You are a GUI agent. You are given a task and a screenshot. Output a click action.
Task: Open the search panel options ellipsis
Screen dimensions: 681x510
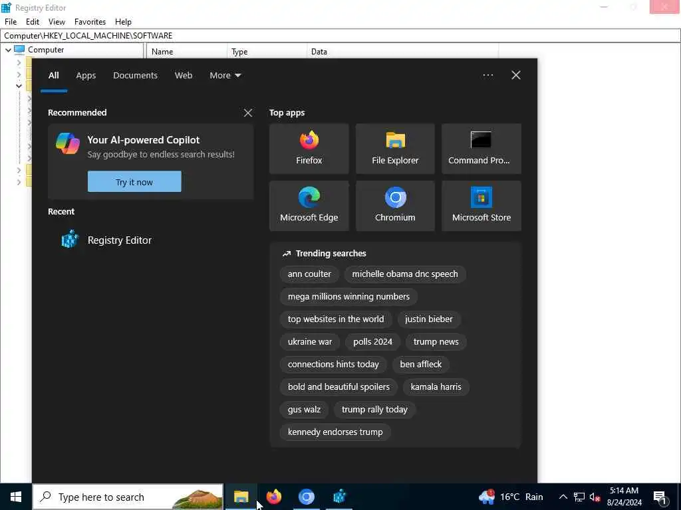pyautogui.click(x=487, y=76)
